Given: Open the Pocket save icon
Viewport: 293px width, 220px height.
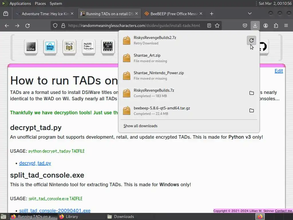Looking at the screenshot, I should tap(245, 25).
